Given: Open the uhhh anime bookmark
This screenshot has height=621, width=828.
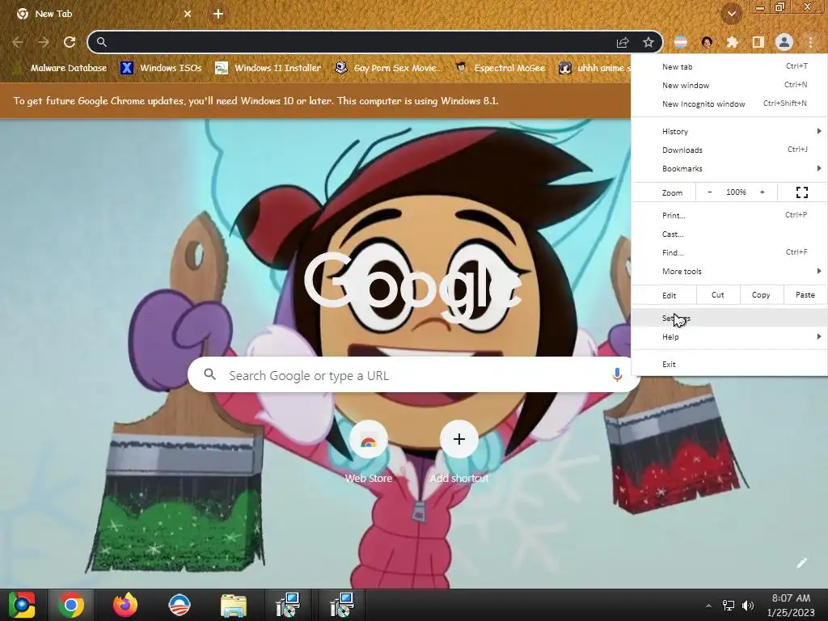Looking at the screenshot, I should click(x=594, y=68).
